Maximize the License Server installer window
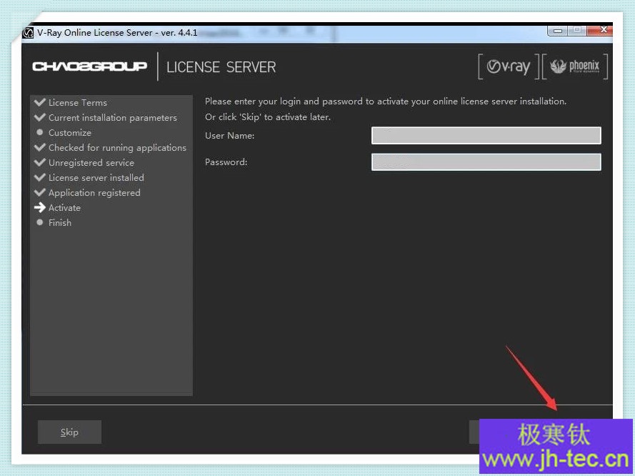635x476 pixels. [577, 31]
